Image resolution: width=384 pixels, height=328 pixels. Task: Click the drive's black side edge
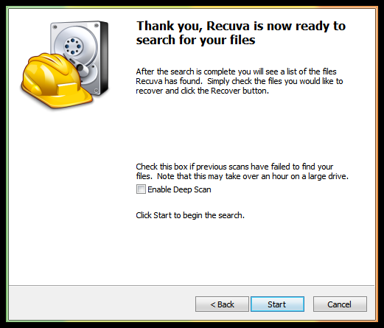104,57
